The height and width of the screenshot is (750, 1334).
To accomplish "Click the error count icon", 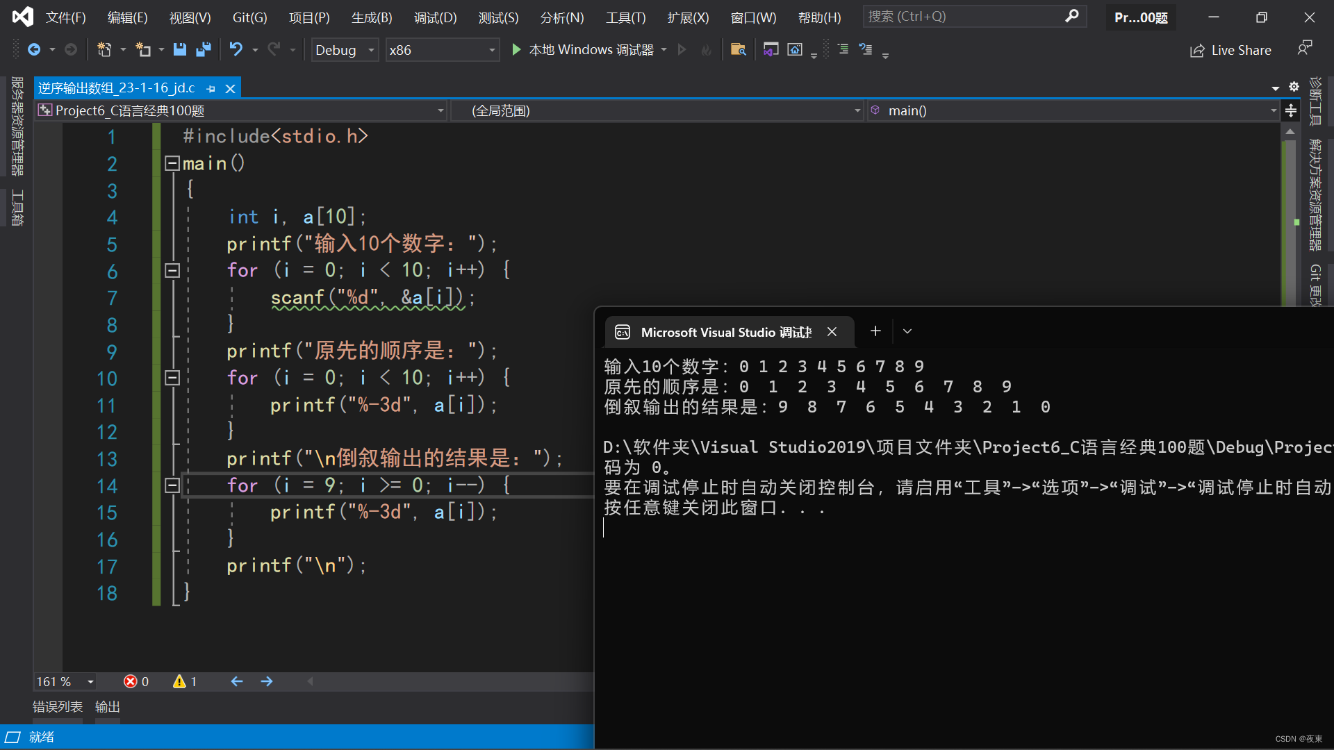I will (x=131, y=681).
